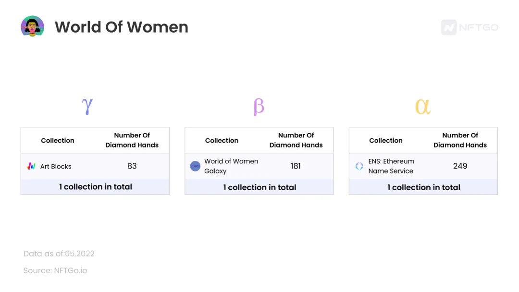The height and width of the screenshot is (292, 519).
Task: Click the beta table's collection total row
Action: [x=259, y=187]
